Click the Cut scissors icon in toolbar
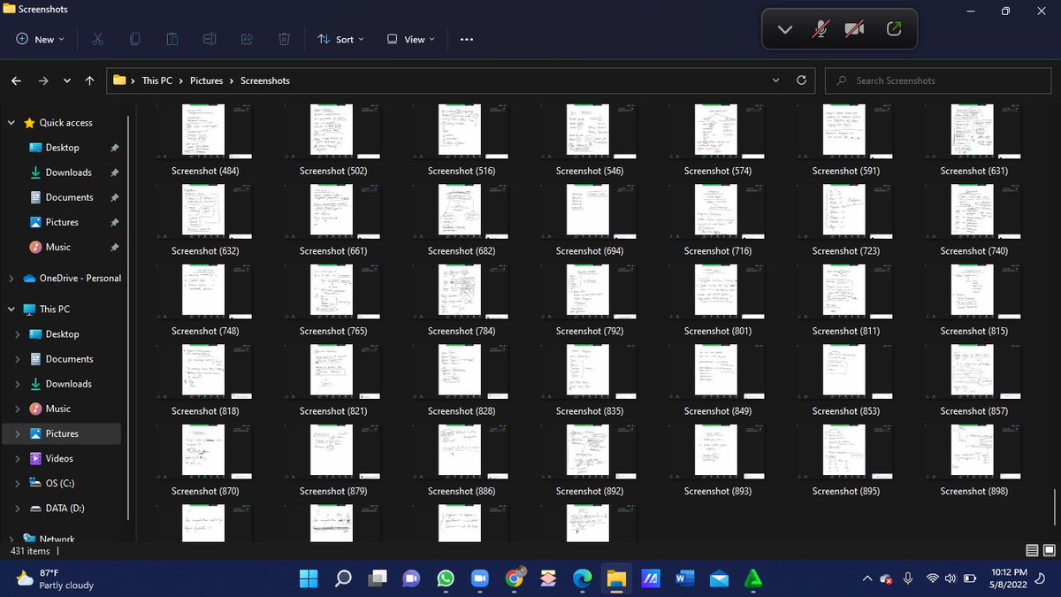 click(x=97, y=39)
